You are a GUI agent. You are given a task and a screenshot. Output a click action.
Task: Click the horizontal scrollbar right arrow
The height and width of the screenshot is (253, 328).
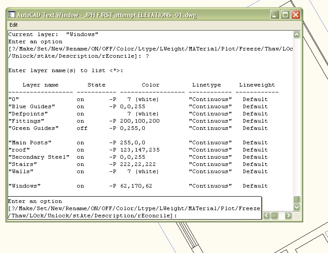click(x=288, y=216)
